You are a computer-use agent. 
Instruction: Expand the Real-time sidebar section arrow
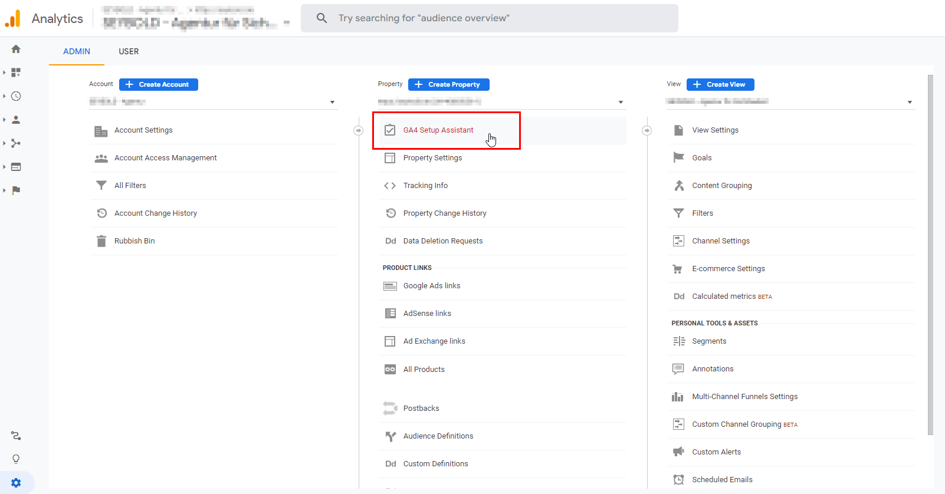click(4, 96)
